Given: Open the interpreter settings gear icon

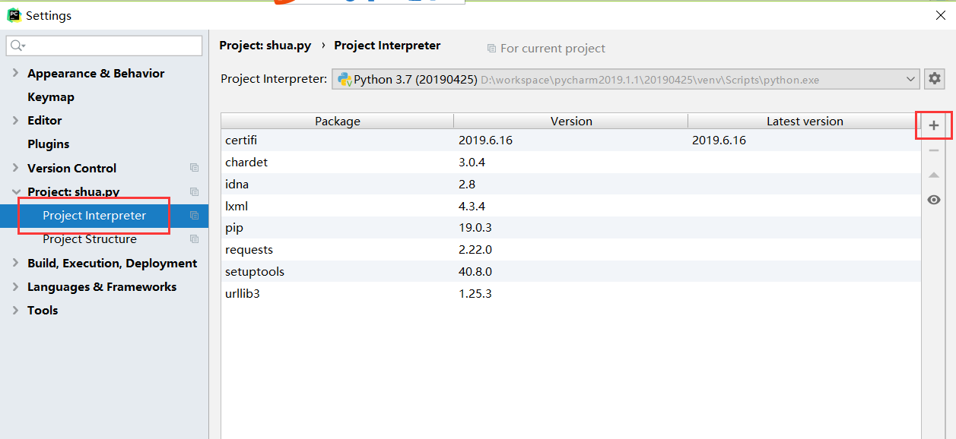Looking at the screenshot, I should 934,78.
